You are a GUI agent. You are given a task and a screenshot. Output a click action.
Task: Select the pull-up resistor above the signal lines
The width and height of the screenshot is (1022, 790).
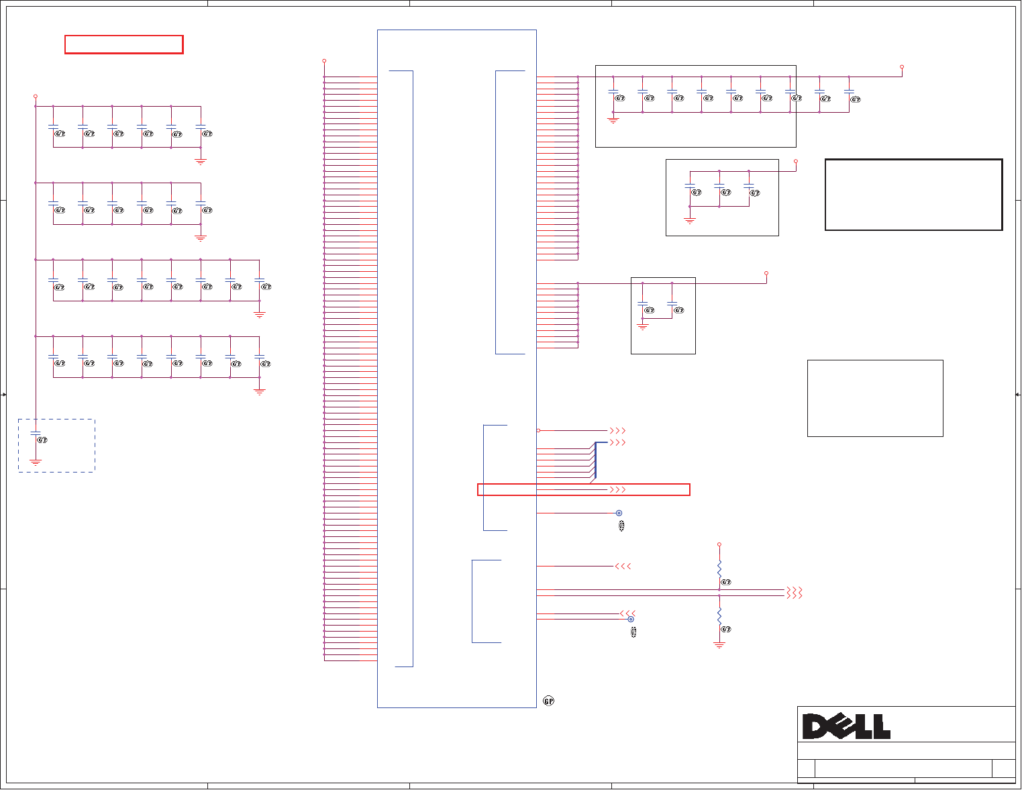coord(719,570)
